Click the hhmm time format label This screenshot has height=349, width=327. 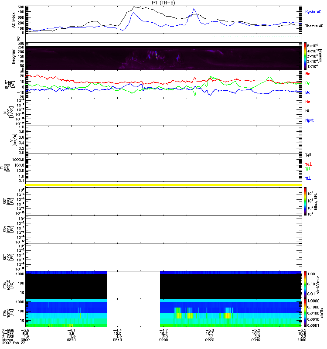[7, 340]
